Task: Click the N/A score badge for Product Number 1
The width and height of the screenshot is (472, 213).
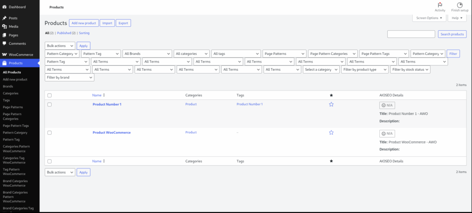Action: (x=387, y=105)
